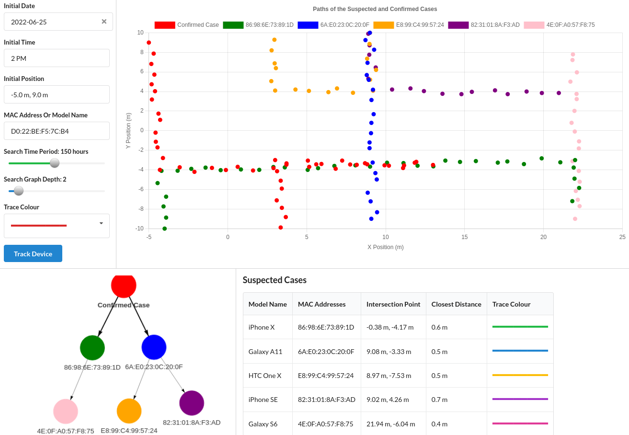Select the purple 82:31:01:8A:F3:AD graph node
Image resolution: width=629 pixels, height=435 pixels.
click(x=192, y=403)
